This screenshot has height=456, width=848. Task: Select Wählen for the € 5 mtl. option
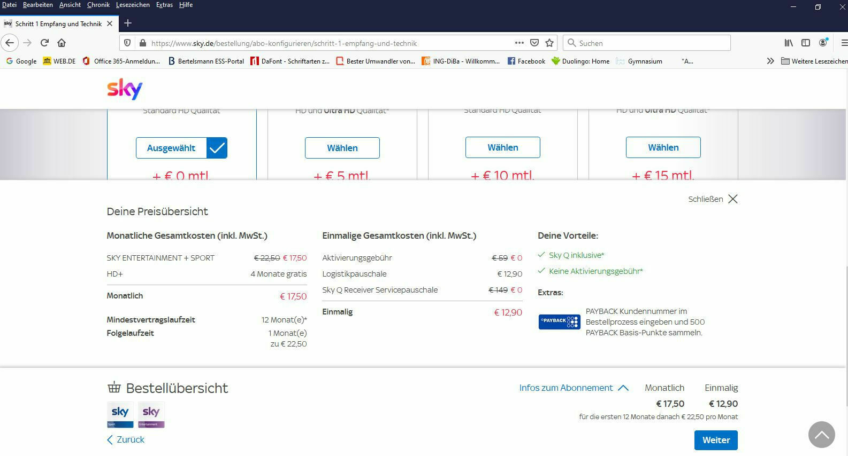(x=342, y=148)
